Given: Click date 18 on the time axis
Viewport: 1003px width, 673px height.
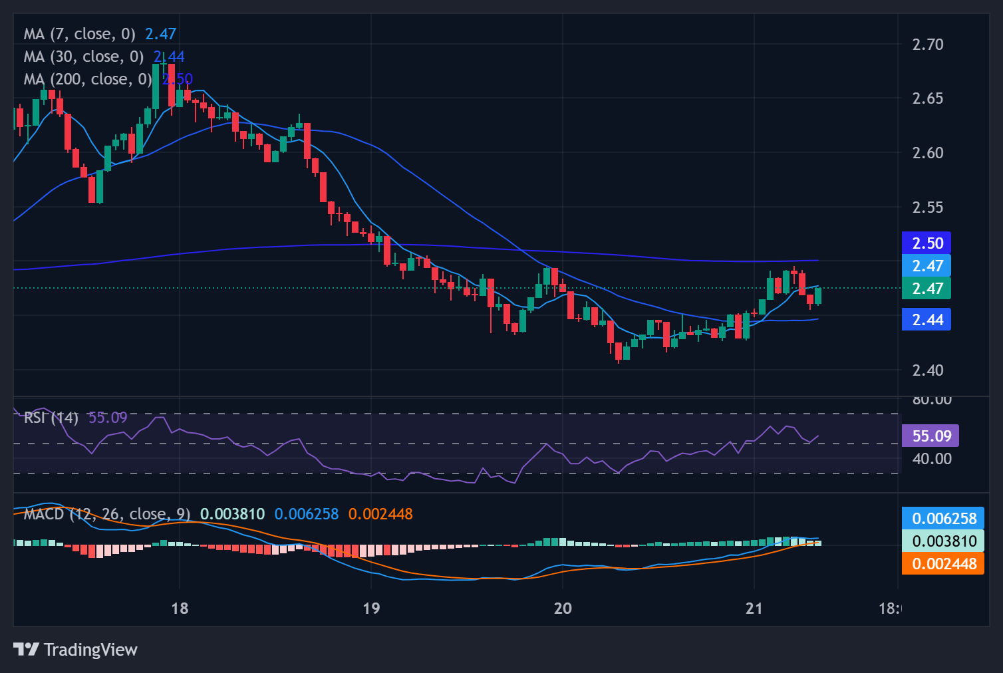Looking at the screenshot, I should (x=180, y=608).
